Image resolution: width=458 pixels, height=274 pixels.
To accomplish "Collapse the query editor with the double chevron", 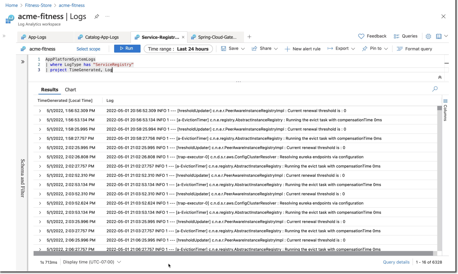I will tap(440, 77).
